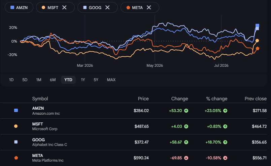Remove META from the comparison chips
Image resolution: width=271 pixels, height=166 pixels.
tap(149, 7)
